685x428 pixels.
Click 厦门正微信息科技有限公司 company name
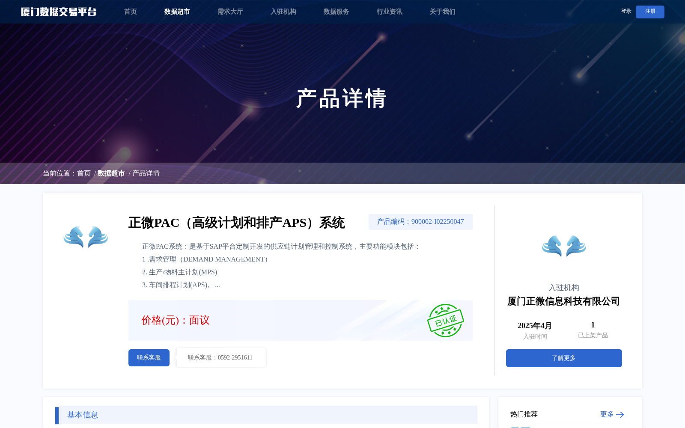[563, 301]
